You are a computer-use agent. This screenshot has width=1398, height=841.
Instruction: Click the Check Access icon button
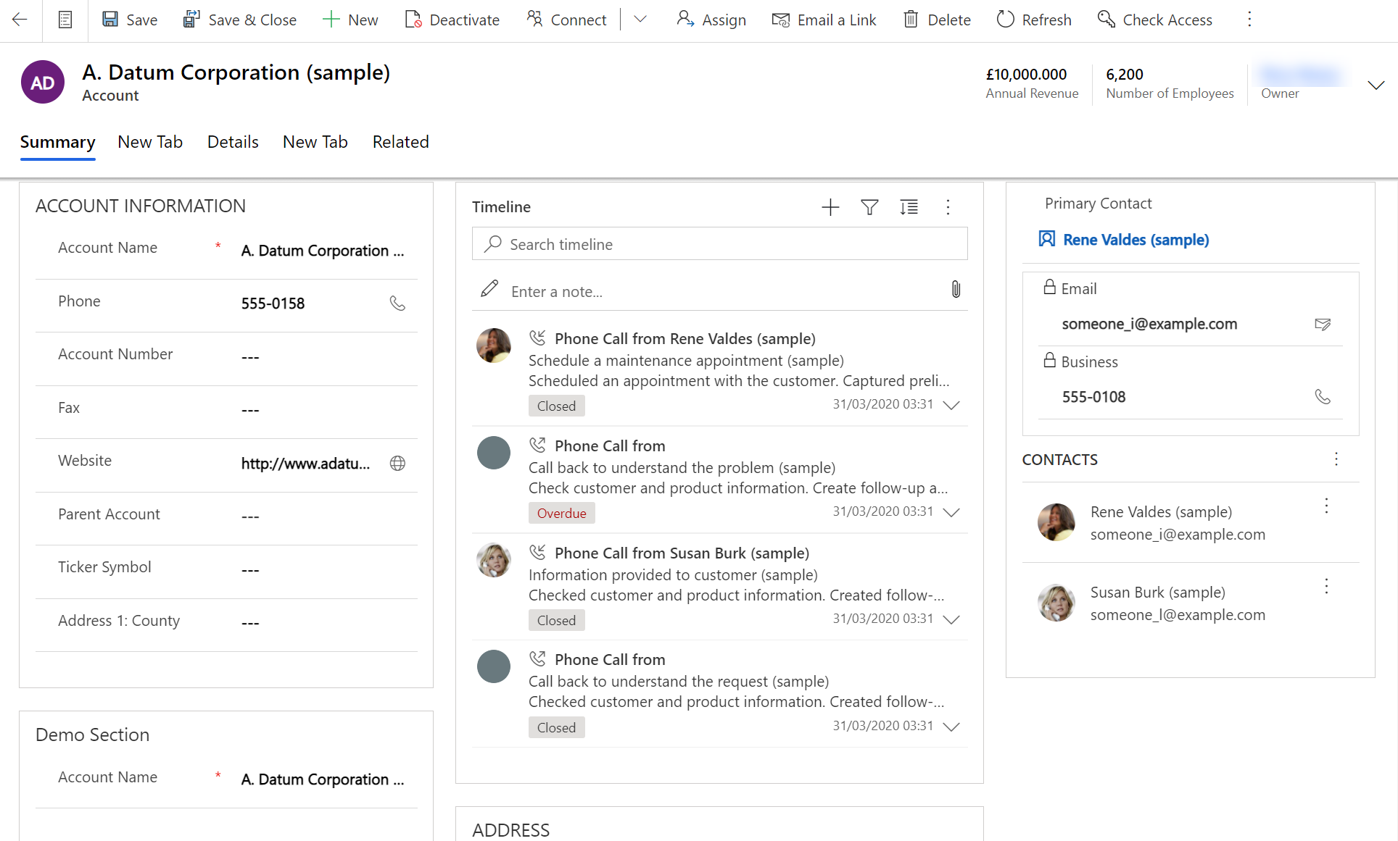[1107, 20]
